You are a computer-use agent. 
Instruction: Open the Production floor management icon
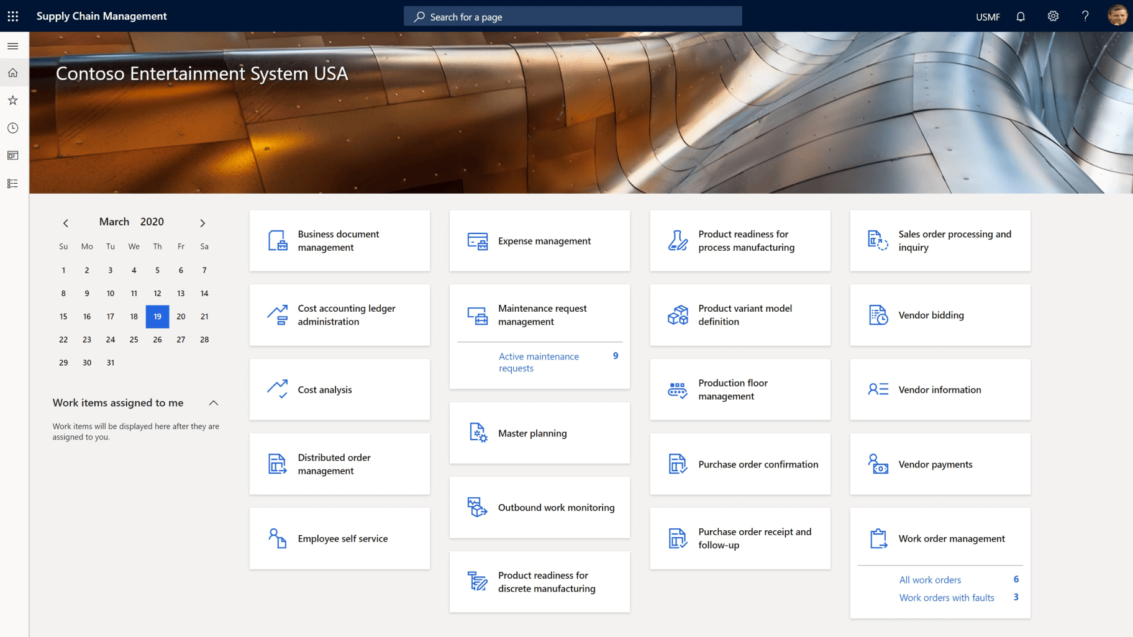click(678, 389)
